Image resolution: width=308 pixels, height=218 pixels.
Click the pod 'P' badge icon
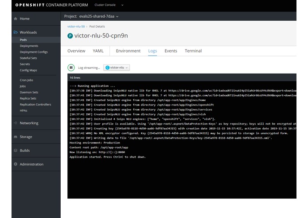click(70, 36)
